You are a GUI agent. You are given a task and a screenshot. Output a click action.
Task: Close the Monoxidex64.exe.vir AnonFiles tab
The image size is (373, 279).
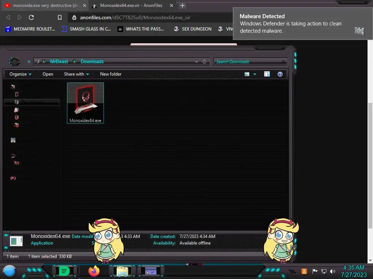coord(172,5)
